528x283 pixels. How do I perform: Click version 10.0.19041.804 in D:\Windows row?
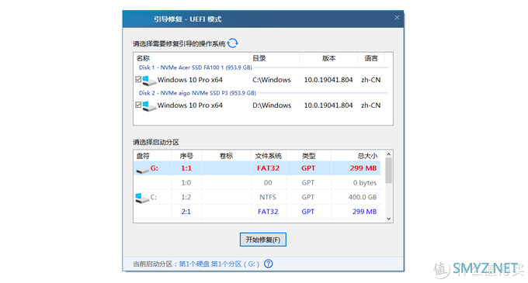pyautogui.click(x=328, y=105)
